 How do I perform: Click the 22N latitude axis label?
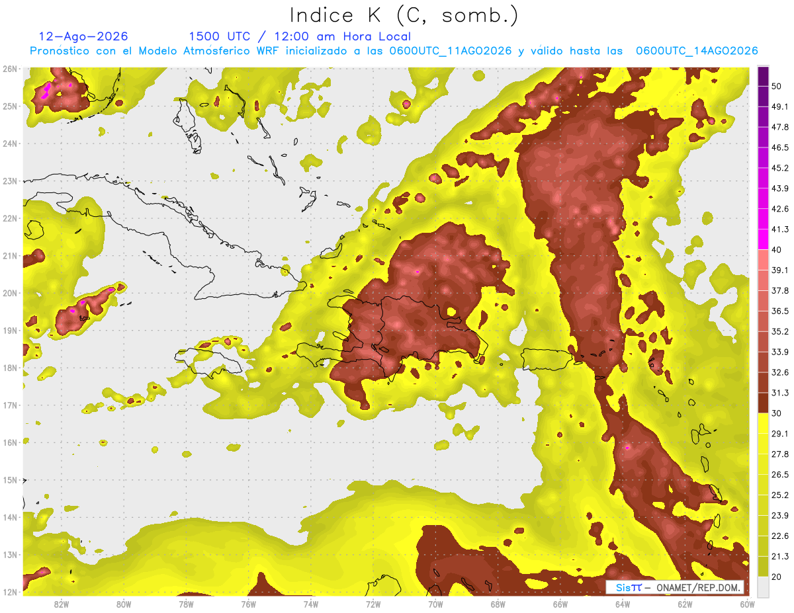[x=9, y=218]
